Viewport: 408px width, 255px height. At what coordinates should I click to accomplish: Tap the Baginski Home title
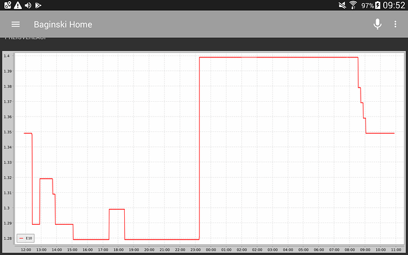(x=63, y=24)
